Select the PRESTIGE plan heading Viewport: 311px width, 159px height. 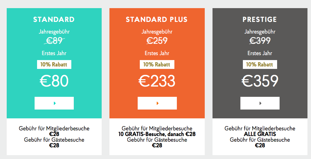pyautogui.click(x=260, y=19)
